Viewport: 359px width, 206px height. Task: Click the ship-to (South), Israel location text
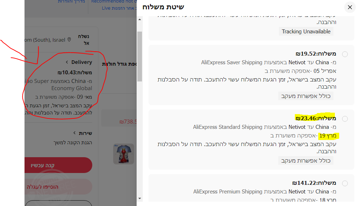coord(45,40)
